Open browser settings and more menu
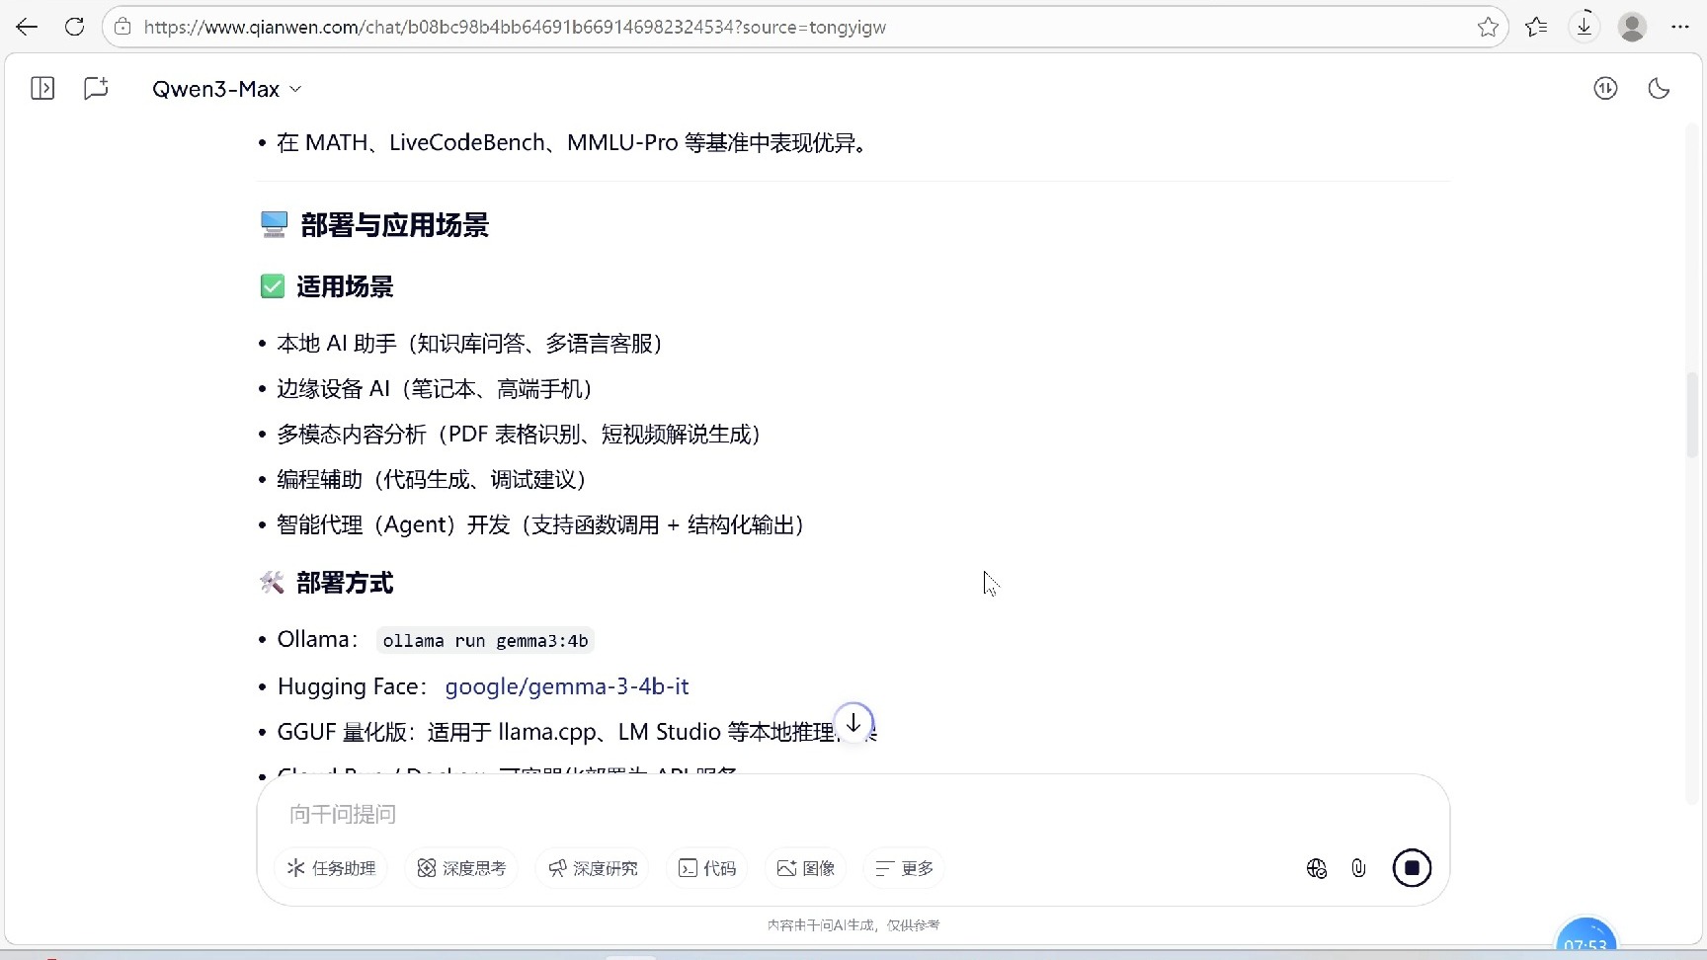The height and width of the screenshot is (960, 1707). [x=1679, y=27]
